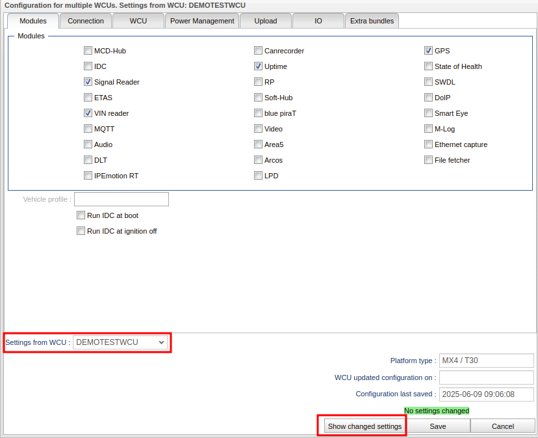Toggle Run IDC at ignition off
This screenshot has width=538, height=438.
pyautogui.click(x=81, y=231)
